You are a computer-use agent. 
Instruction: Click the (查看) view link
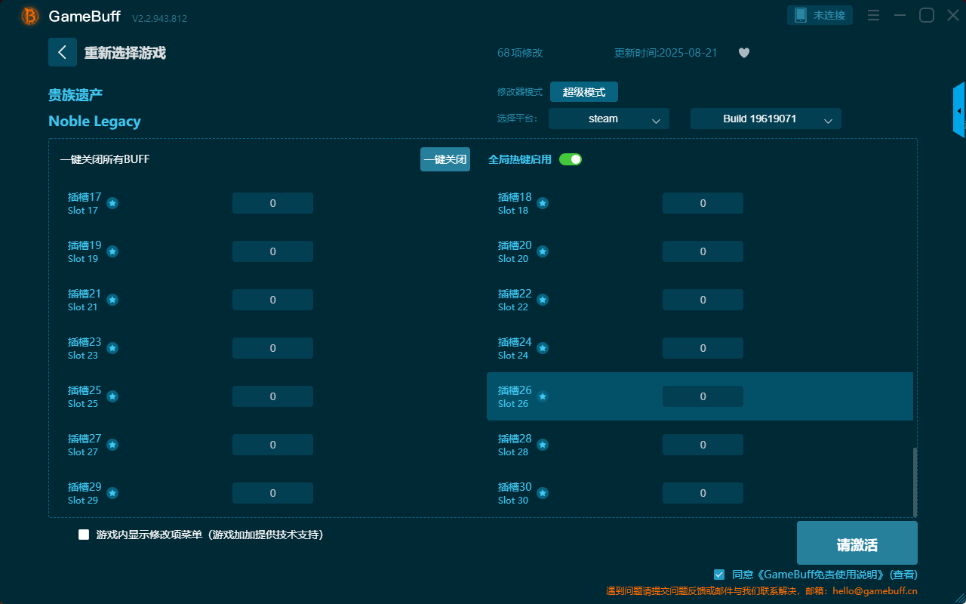(903, 575)
